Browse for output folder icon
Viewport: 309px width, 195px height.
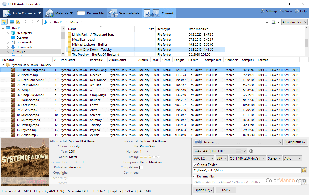305,170
